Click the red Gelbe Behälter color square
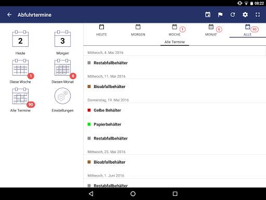The width and height of the screenshot is (266, 200). (x=89, y=110)
